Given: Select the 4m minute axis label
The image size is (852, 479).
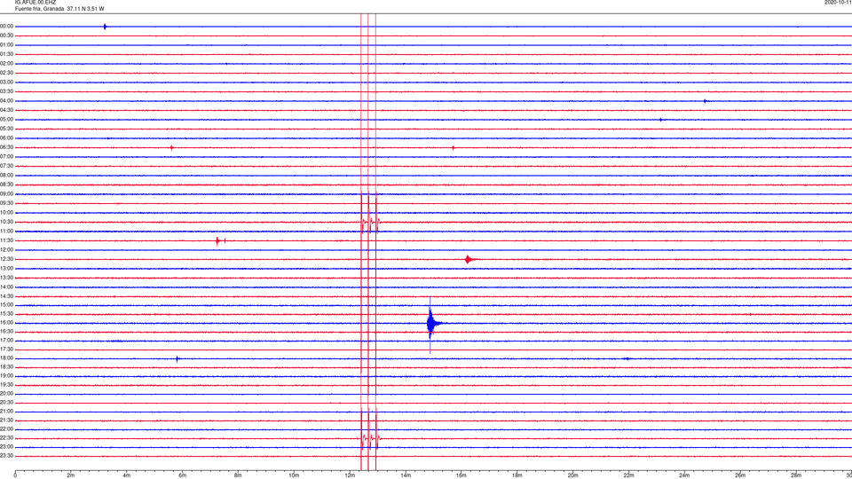Looking at the screenshot, I should click(x=127, y=475).
